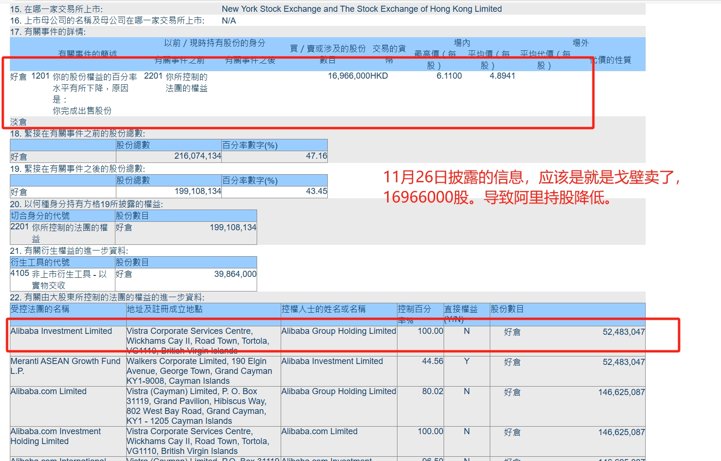Click the label '15. 在哪一家交易所上市:'
721x461 pixels.
tap(57, 9)
